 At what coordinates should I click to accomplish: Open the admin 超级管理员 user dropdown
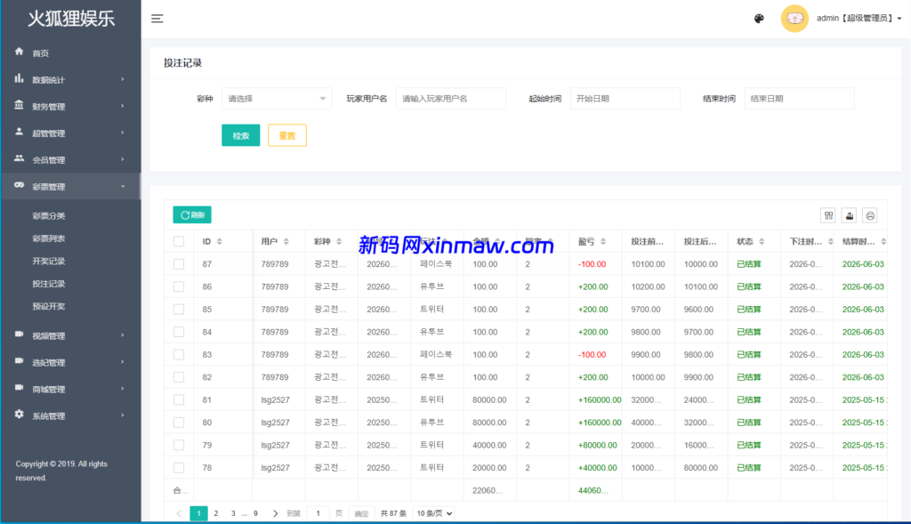tap(859, 19)
